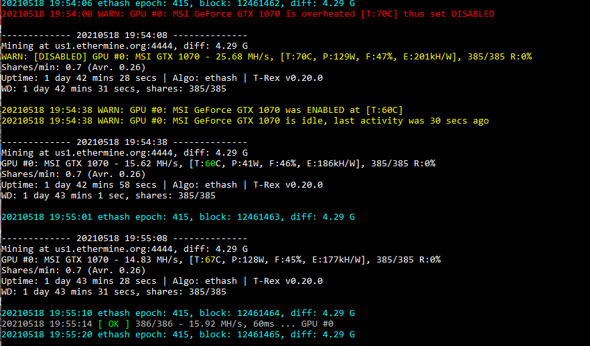Click the block 12461462 ethash line
Viewport: 590px width, 346px height.
click(x=178, y=3)
